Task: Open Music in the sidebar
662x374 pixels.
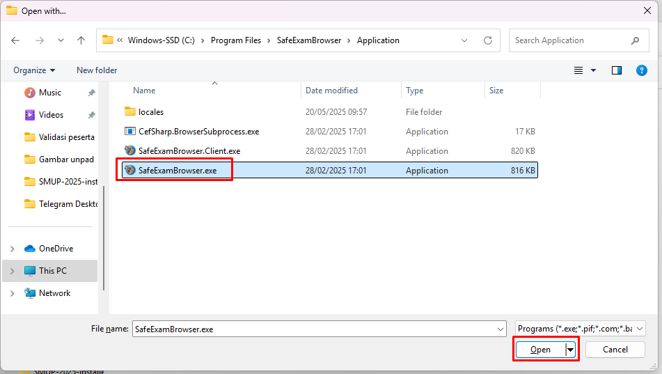Action: 50,93
